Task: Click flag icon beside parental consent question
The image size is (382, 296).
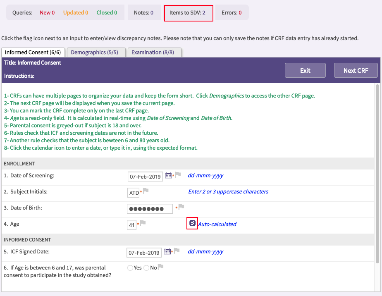Action: click(x=161, y=267)
